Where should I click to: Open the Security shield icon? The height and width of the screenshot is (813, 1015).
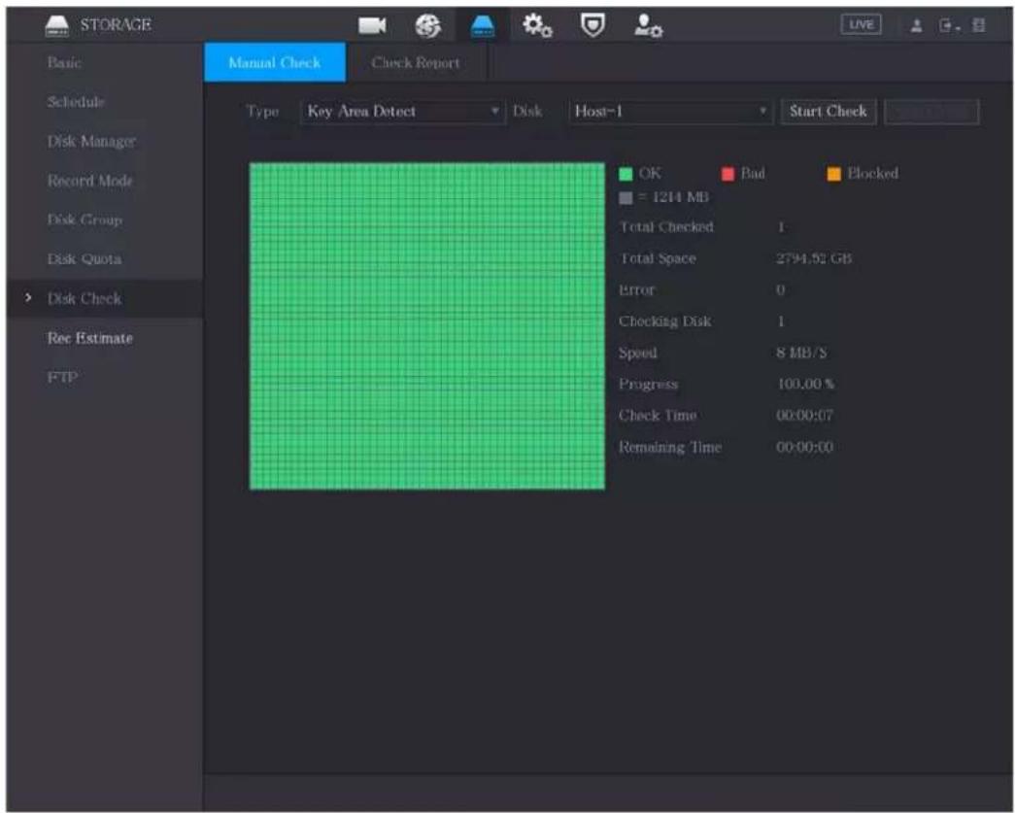coord(592,25)
